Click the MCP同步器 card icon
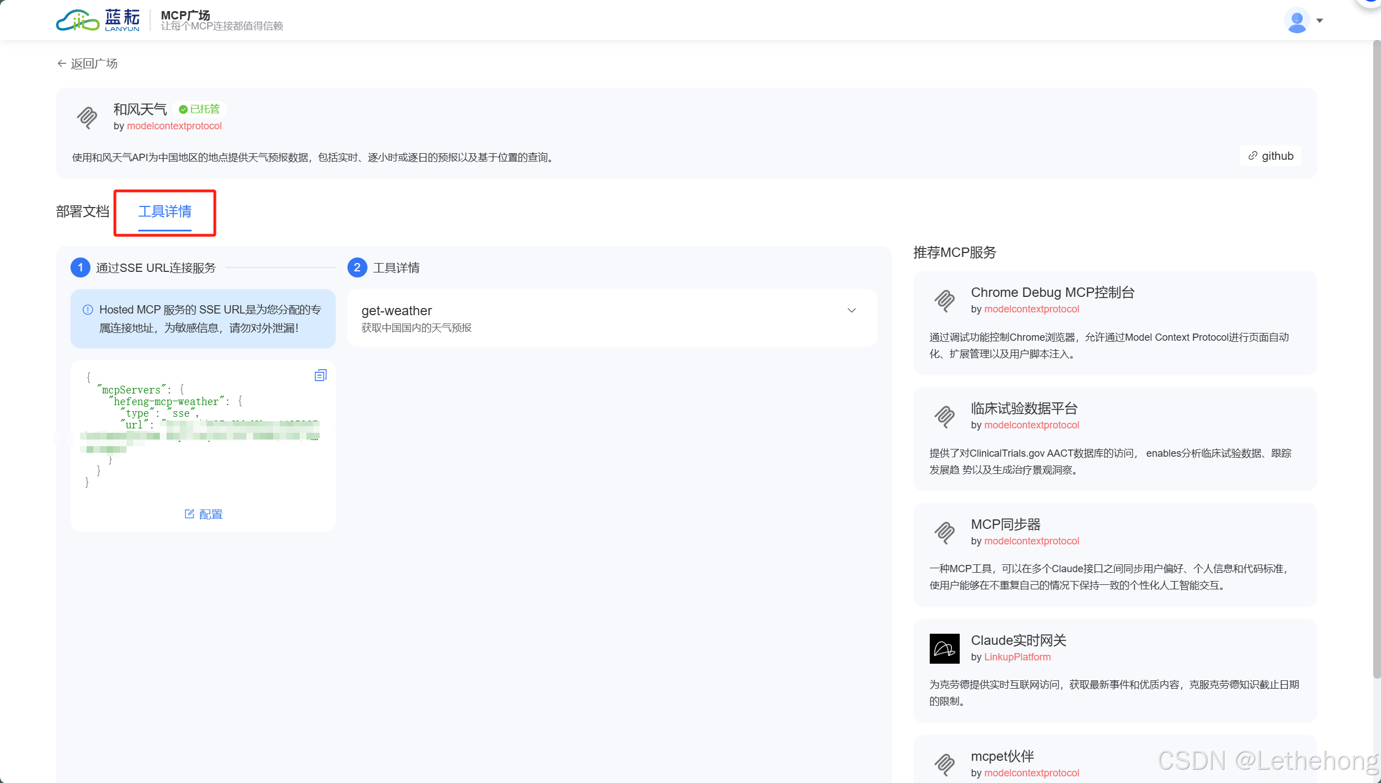The height and width of the screenshot is (783, 1381). click(x=945, y=532)
